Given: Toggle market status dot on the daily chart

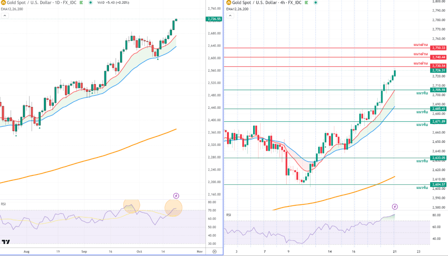Looking at the screenshot, I should [90, 2].
